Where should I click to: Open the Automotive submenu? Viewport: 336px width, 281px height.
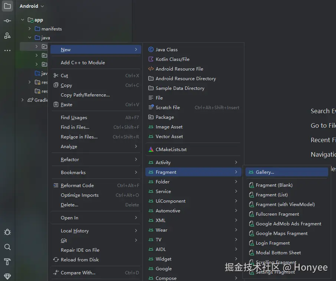tap(194, 210)
